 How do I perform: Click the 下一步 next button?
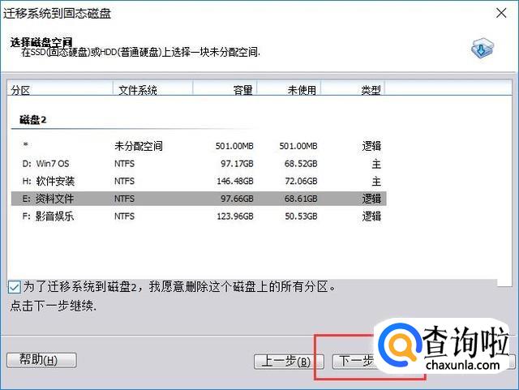tap(356, 361)
